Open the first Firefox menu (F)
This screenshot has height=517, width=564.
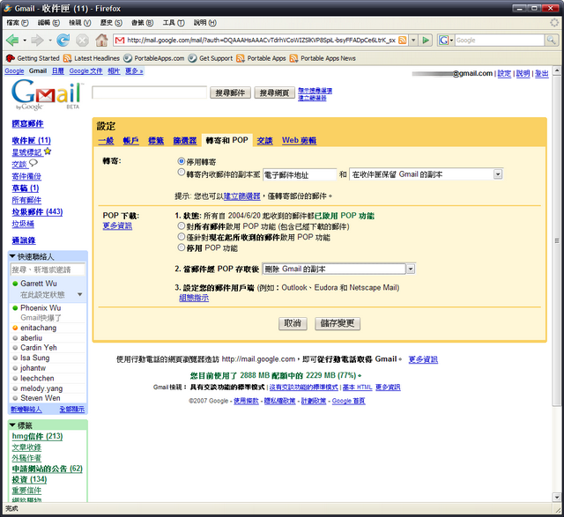tap(18, 23)
